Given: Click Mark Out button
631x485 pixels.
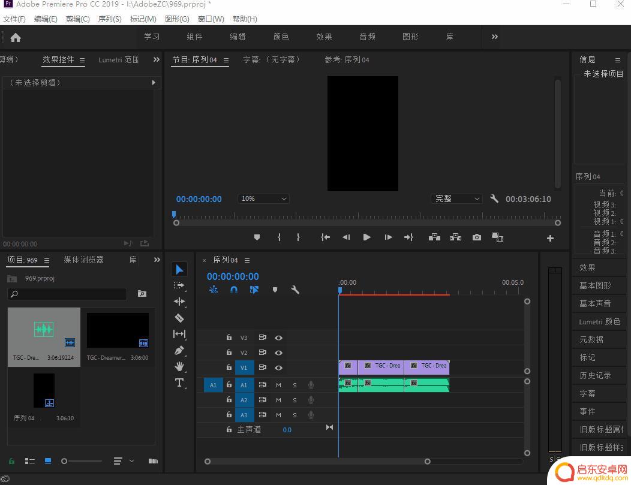Looking at the screenshot, I should pos(298,237).
